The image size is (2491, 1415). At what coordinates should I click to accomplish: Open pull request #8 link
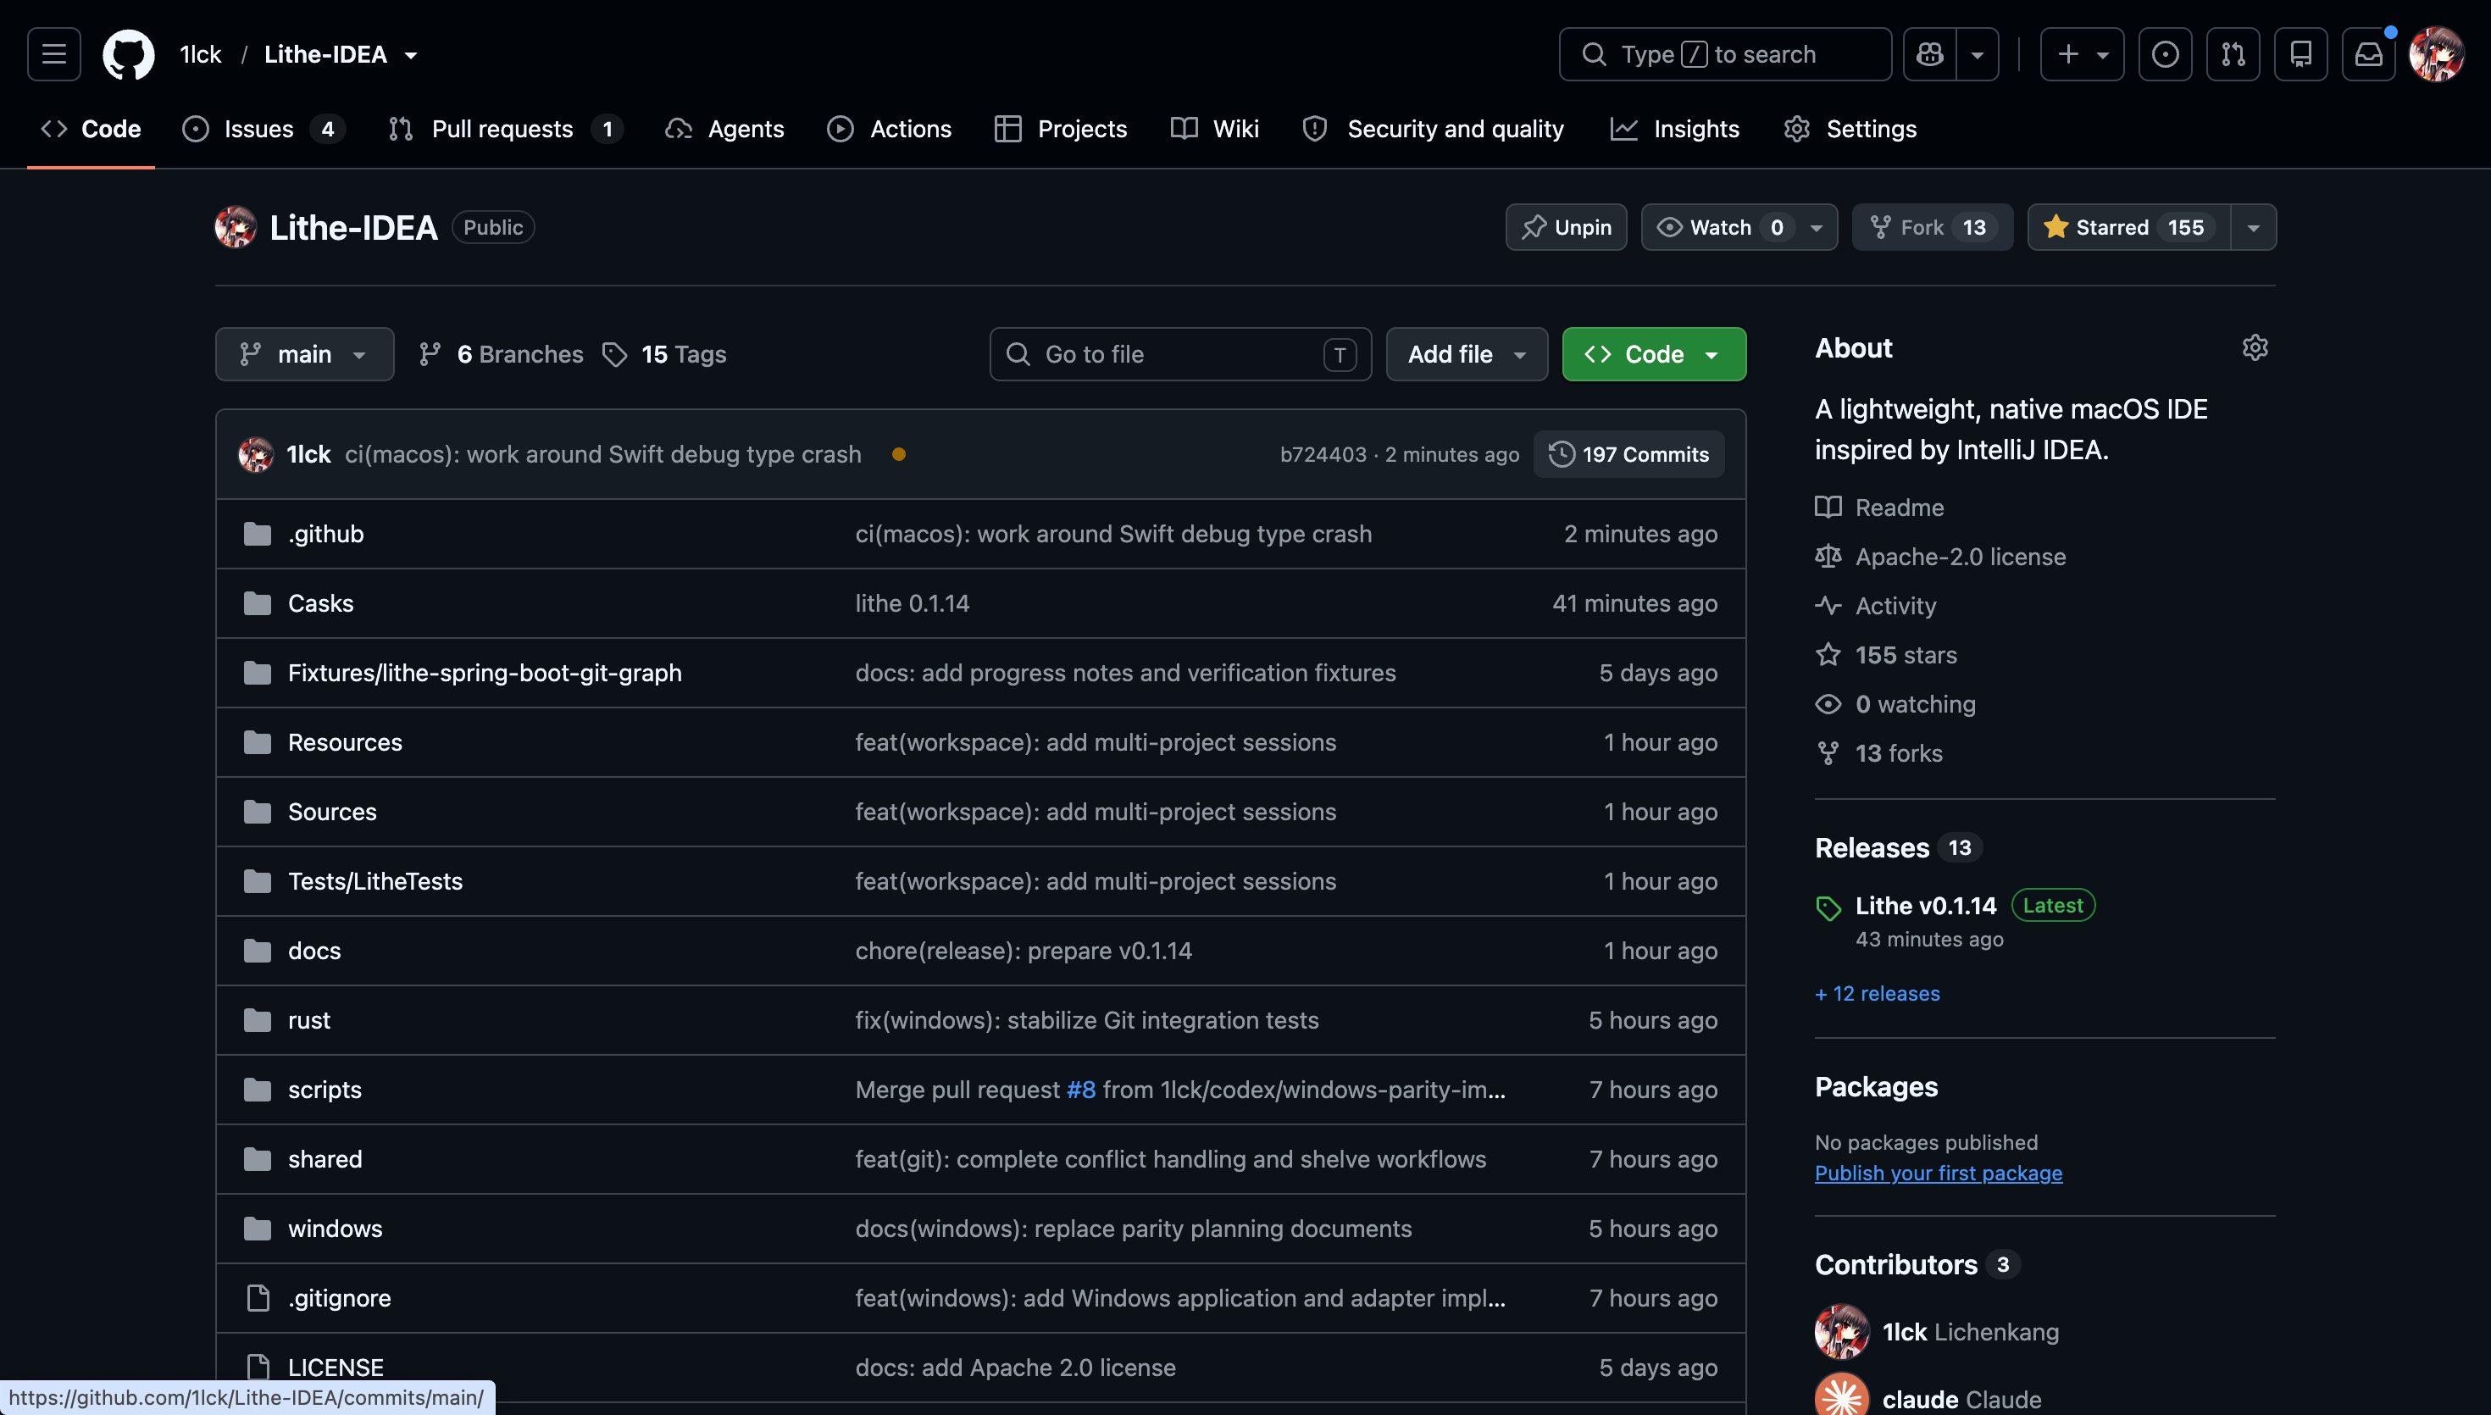pos(1081,1090)
